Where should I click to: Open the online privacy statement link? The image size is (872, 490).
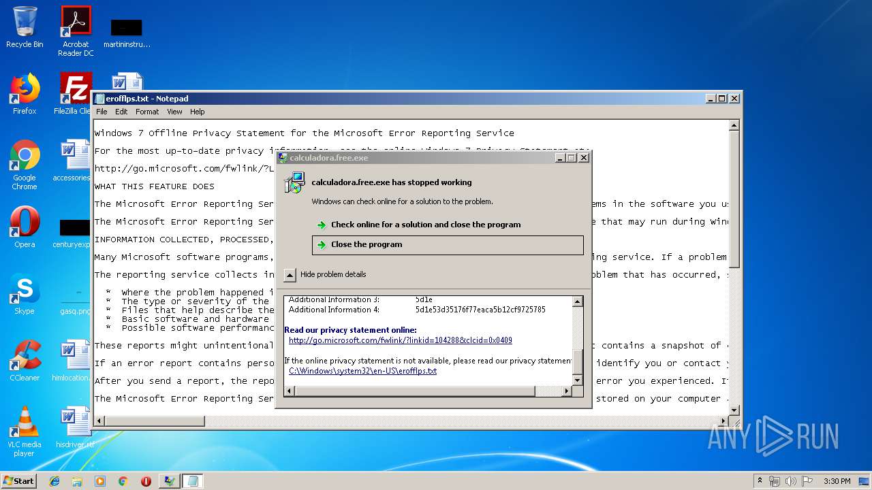[401, 340]
